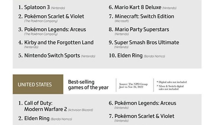Screen dimensions: 214x125
Task: Click Minecraft: Switch Edition title
Action: tap(144, 16)
